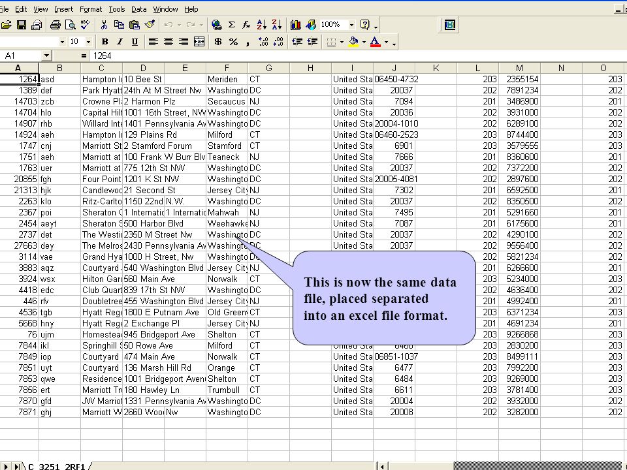This screenshot has width=627, height=470.
Task: Expand the Borders dropdown arrow
Action: tap(342, 42)
